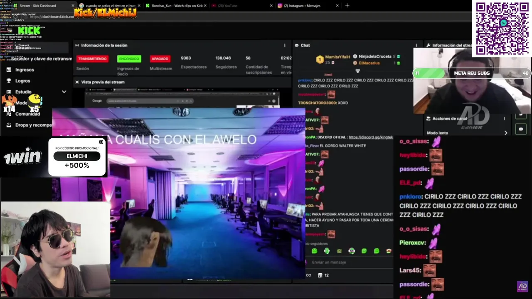The image size is (532, 299).
Task: Close the Instagram Mensajes tab
Action: coord(337,5)
